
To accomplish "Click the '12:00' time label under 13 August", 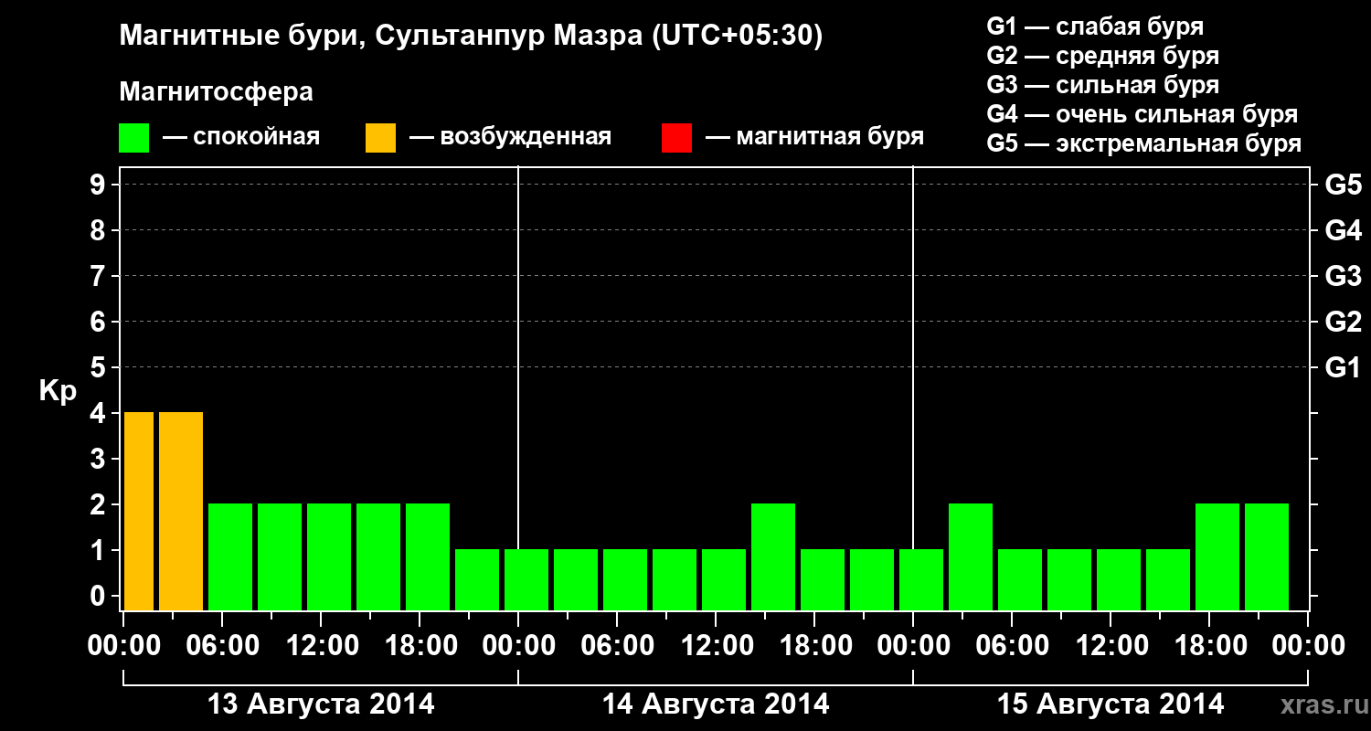I will click(321, 646).
